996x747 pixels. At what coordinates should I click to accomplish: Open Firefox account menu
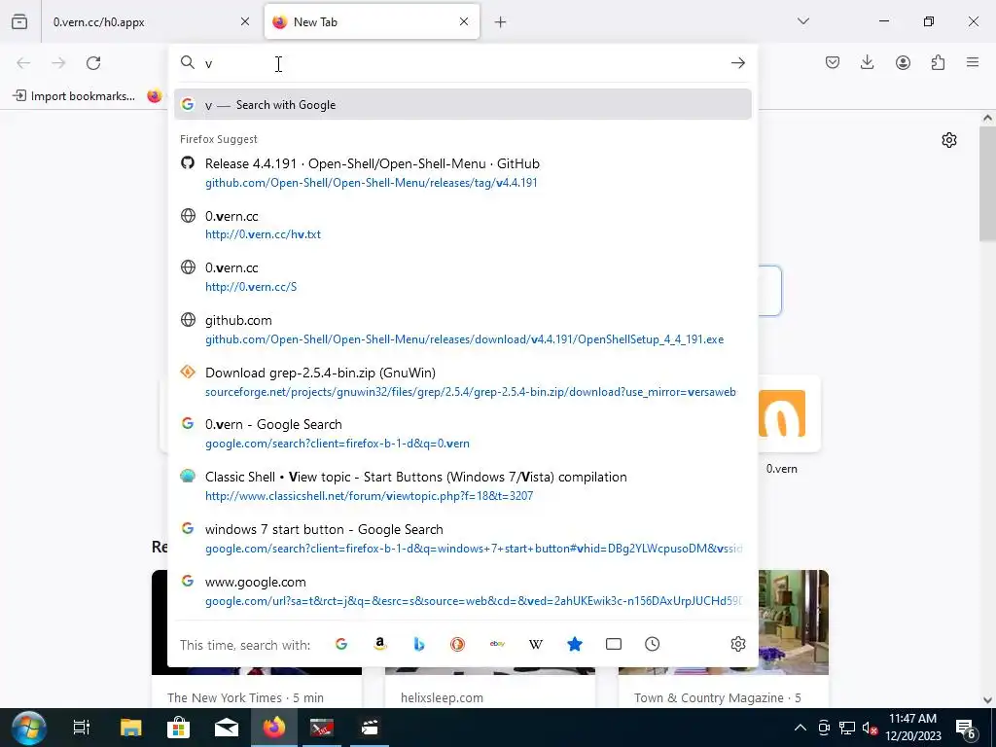tap(903, 63)
